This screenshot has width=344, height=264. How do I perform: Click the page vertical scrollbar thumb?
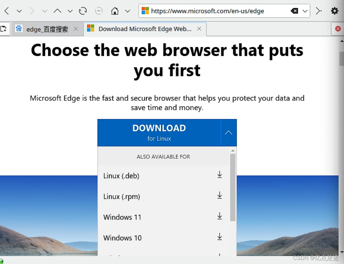tap(342, 59)
